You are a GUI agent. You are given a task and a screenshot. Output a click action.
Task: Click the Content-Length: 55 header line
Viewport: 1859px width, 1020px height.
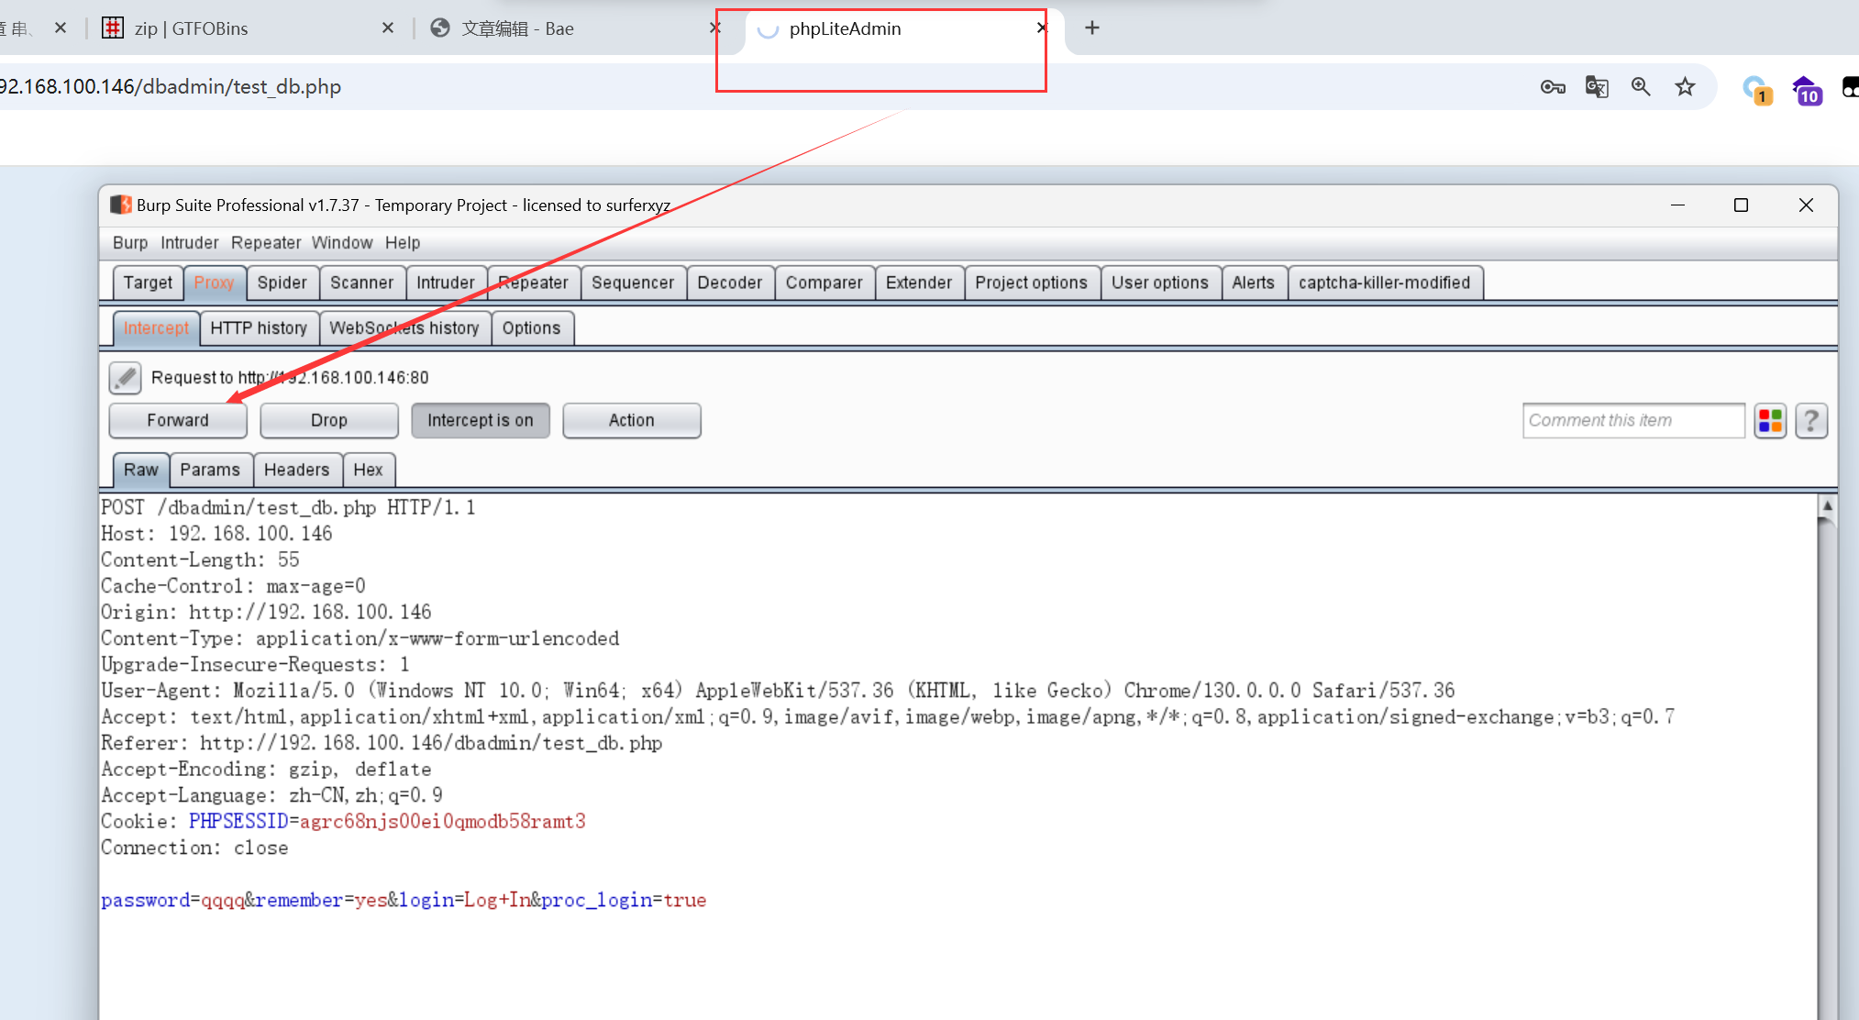point(200,560)
